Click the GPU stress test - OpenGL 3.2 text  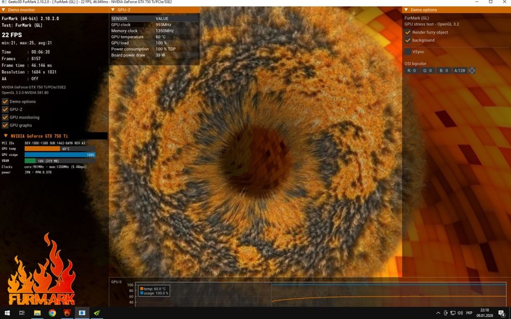click(432, 24)
